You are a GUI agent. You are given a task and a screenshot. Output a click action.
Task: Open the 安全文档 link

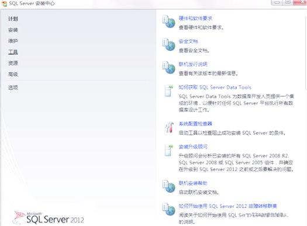click(x=188, y=41)
